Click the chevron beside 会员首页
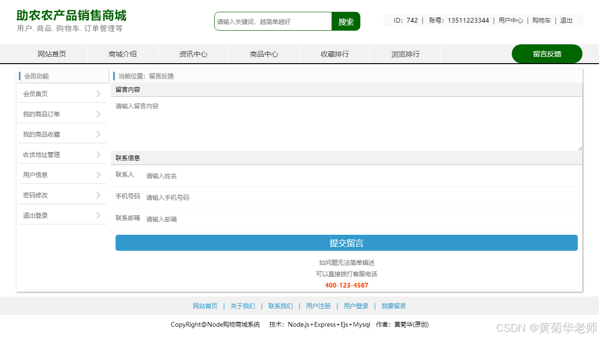Viewport: 599px width, 338px height. click(x=98, y=94)
